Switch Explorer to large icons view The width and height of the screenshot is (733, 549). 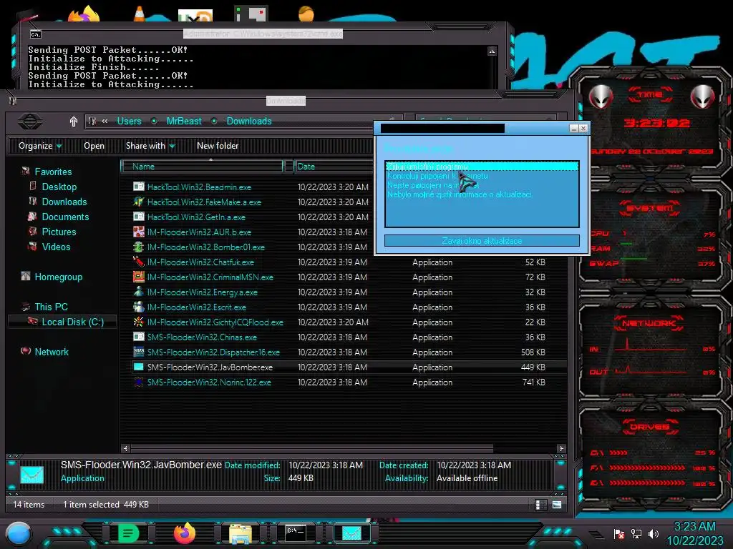(x=557, y=505)
